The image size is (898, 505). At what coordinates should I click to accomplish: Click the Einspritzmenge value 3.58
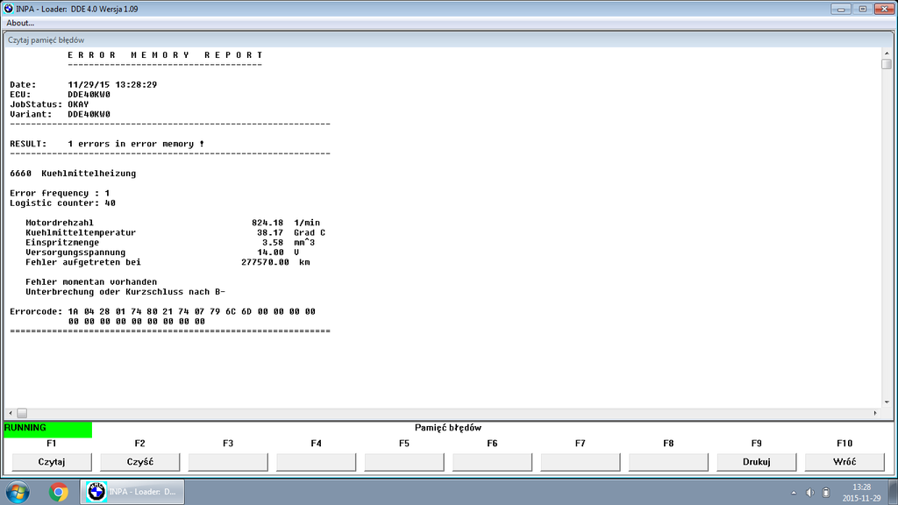click(x=273, y=242)
